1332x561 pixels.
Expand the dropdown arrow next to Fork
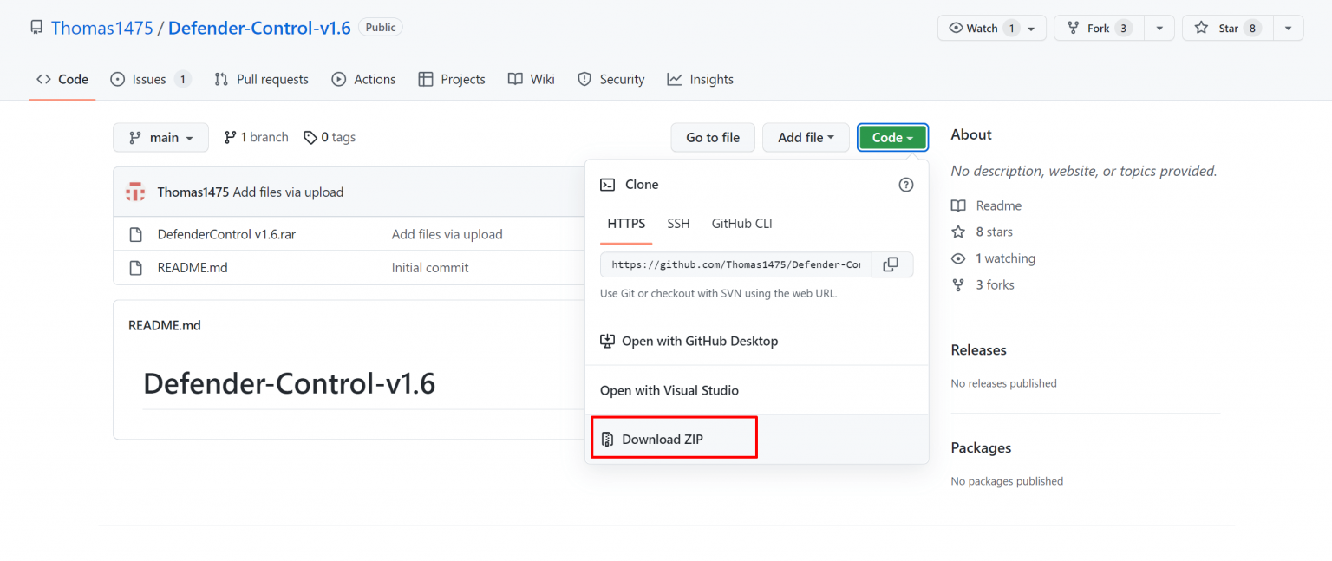[1159, 28]
